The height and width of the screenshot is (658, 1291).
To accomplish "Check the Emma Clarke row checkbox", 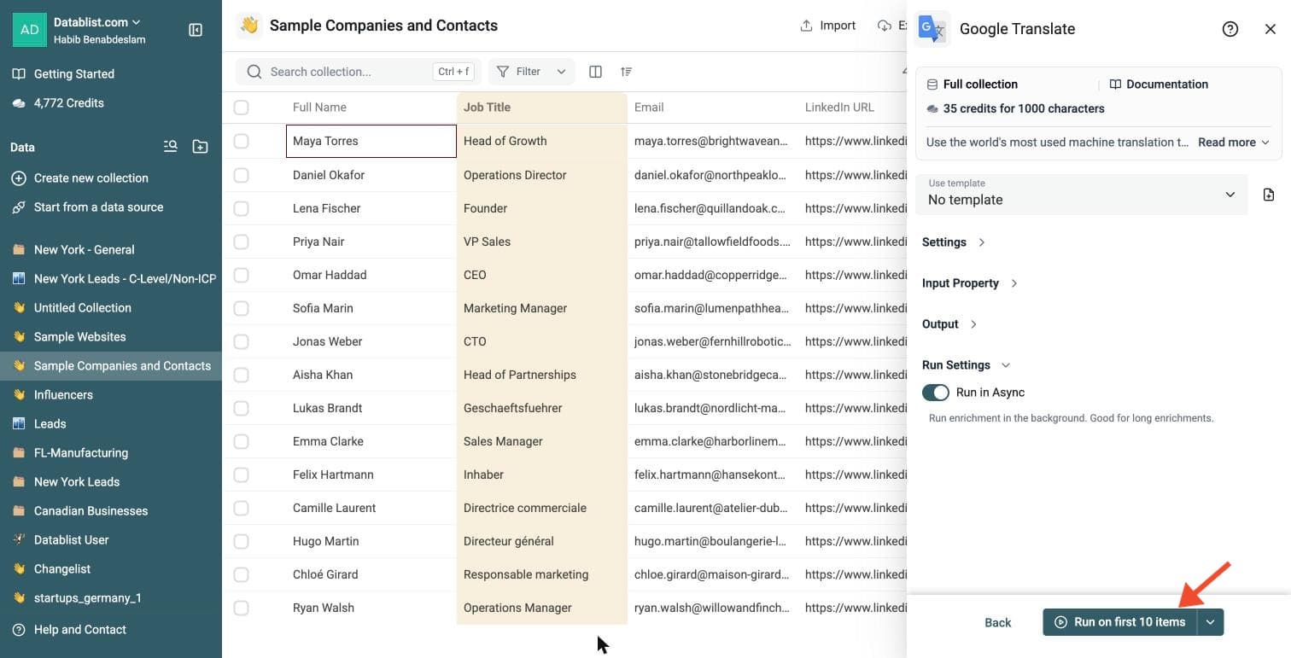I will coord(242,441).
